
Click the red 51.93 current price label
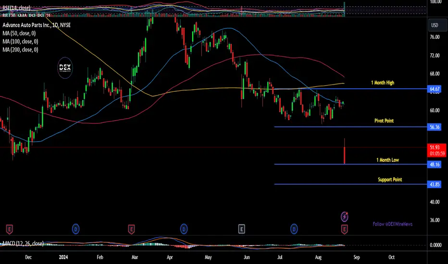tap(436, 150)
